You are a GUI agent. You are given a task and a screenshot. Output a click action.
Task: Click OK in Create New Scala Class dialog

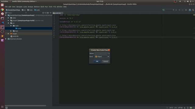[97, 61]
